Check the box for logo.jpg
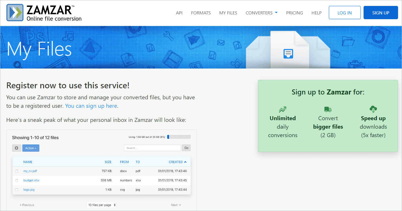The image size is (402, 211). (17, 190)
